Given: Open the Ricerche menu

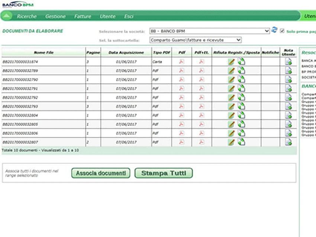Looking at the screenshot, I should click(27, 16).
